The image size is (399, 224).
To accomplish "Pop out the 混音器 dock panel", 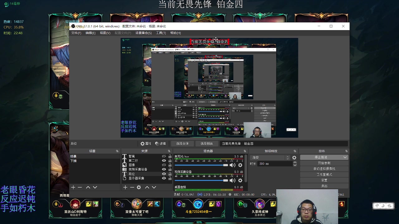I will (245, 151).
